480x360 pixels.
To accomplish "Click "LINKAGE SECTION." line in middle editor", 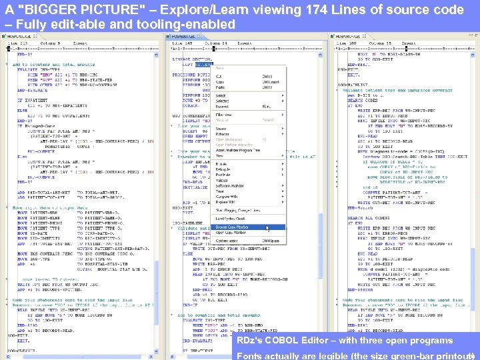I will (x=192, y=59).
